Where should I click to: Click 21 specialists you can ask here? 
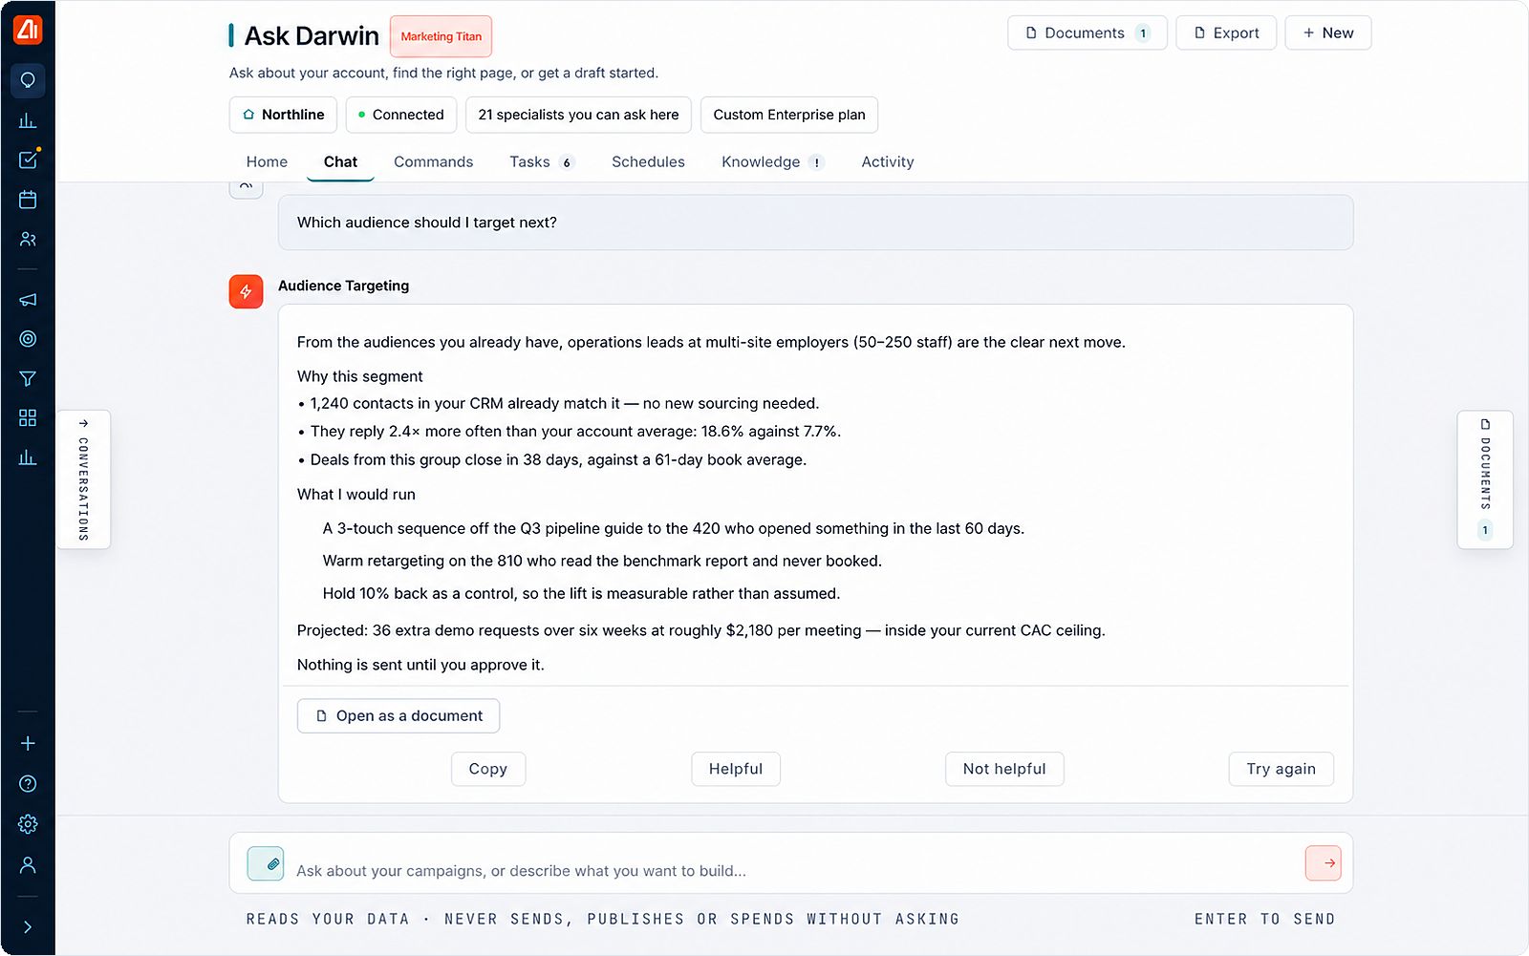(578, 115)
